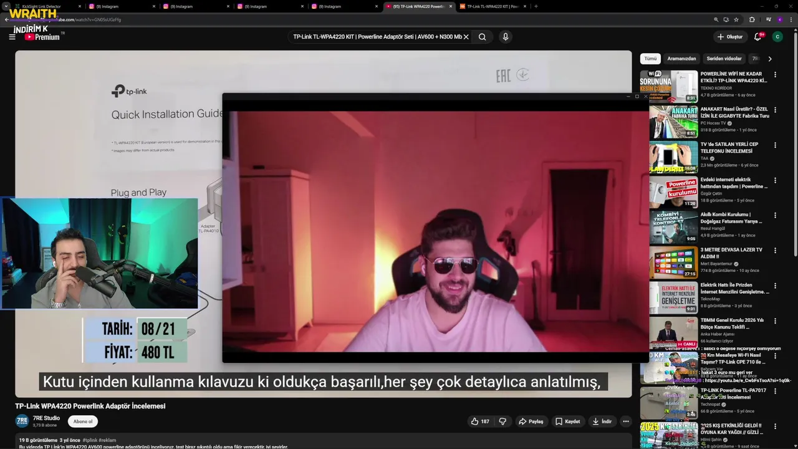The image size is (798, 449).
Task: Select the Aramanızdan filter chip
Action: pyautogui.click(x=681, y=59)
